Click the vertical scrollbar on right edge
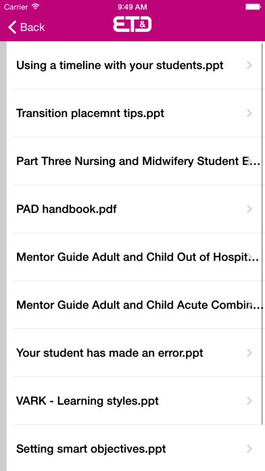Image resolution: width=265 pixels, height=471 pixels. [262, 233]
